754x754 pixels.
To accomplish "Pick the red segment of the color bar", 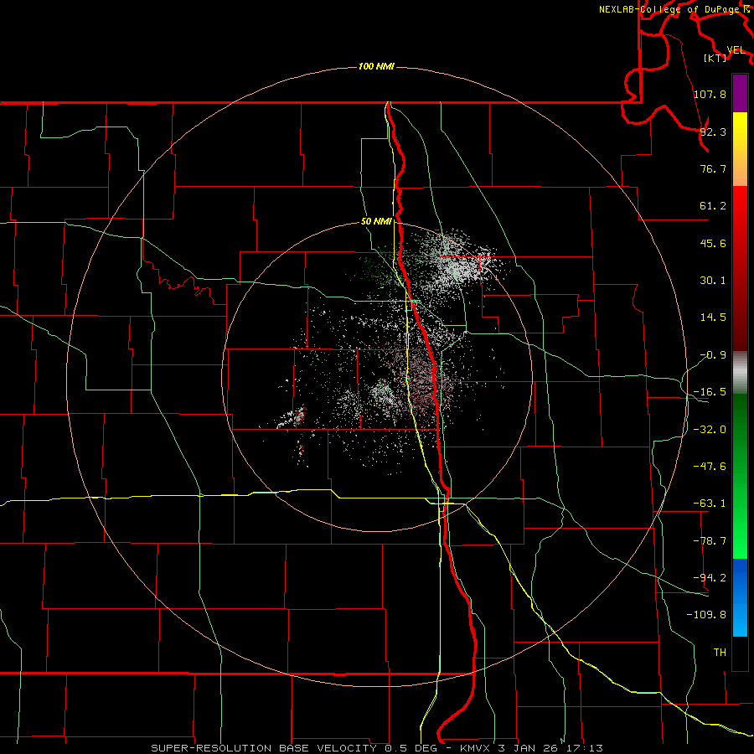I will [740, 268].
